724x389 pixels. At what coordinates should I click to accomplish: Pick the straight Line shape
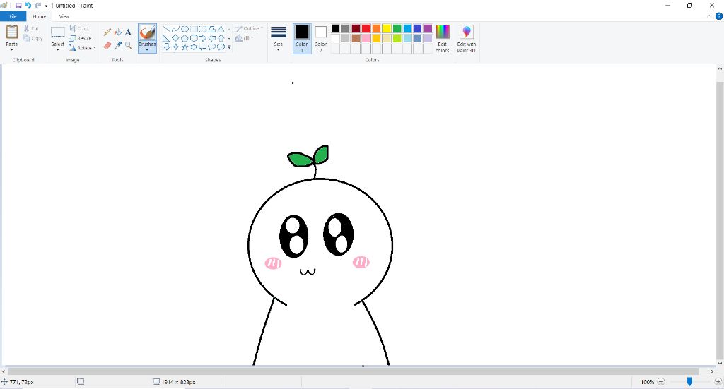point(166,29)
